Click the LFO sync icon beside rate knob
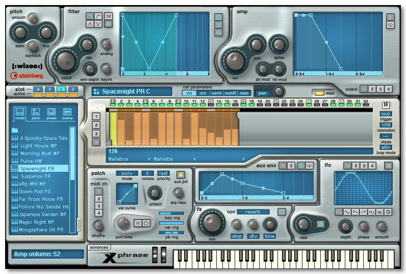This screenshot has width=406, height=274. [321, 224]
